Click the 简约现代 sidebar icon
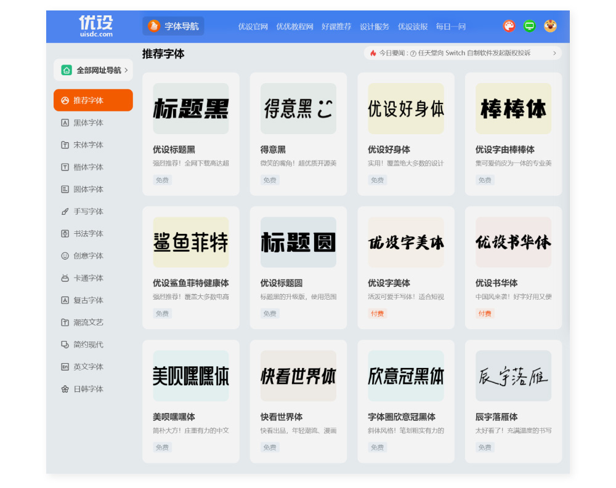The width and height of the screenshot is (616, 488). pos(65,345)
